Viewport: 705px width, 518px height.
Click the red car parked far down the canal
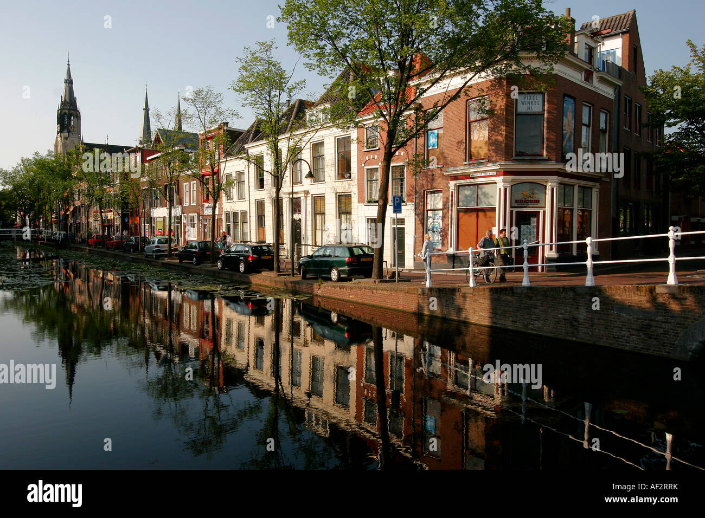click(x=98, y=240)
